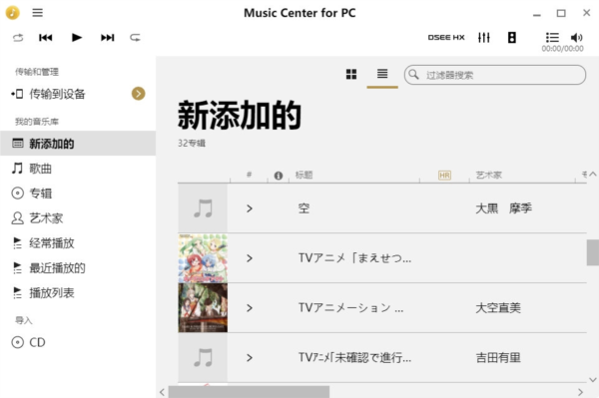Select album title 空
The height and width of the screenshot is (398, 599).
[304, 208]
